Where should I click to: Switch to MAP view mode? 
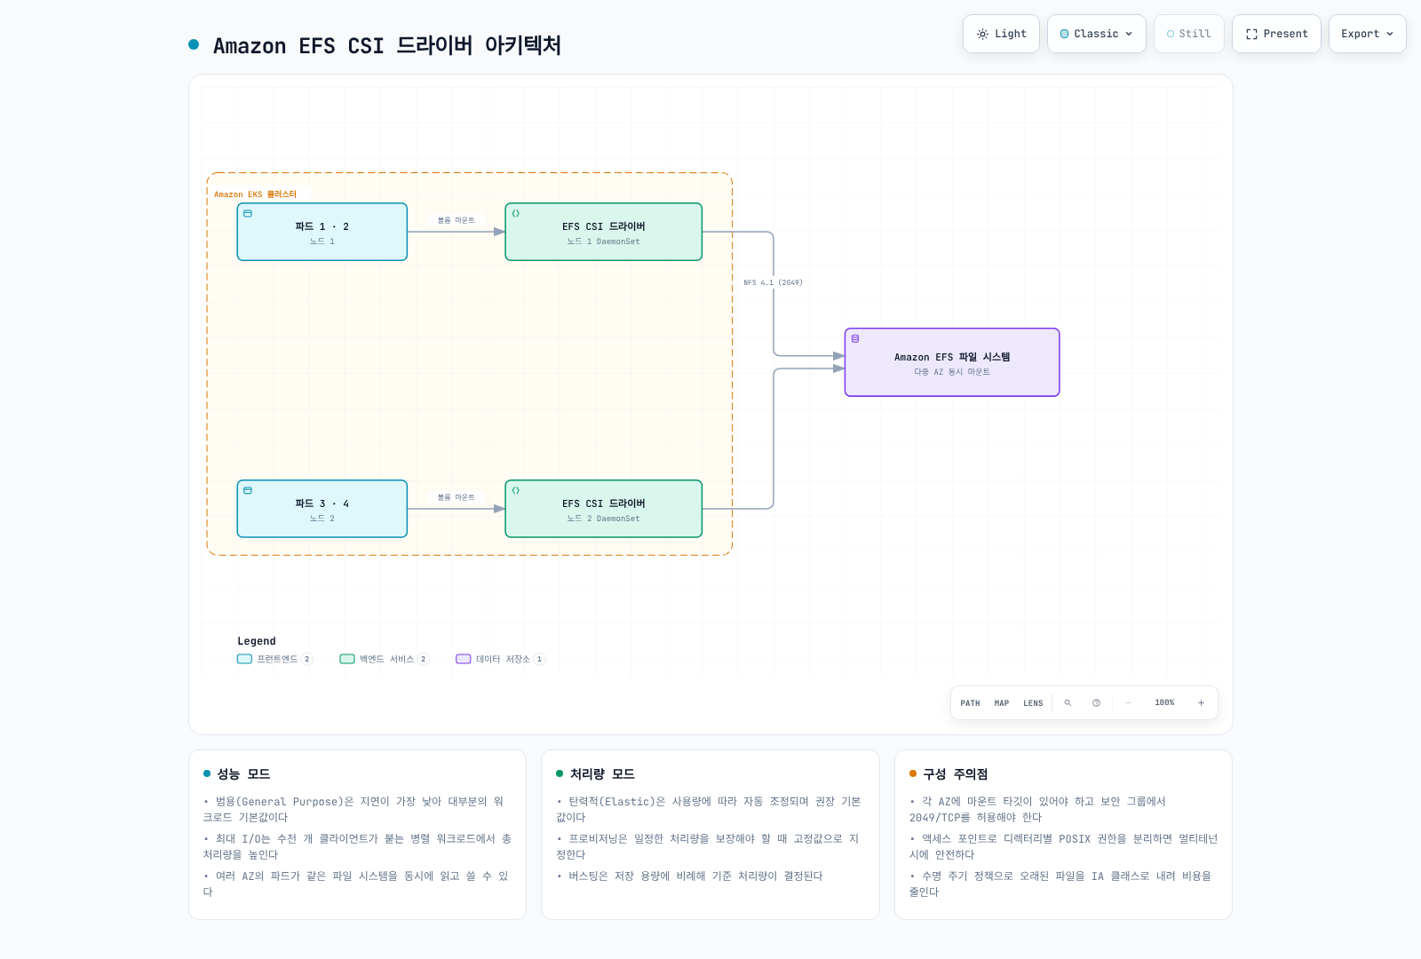1002,703
